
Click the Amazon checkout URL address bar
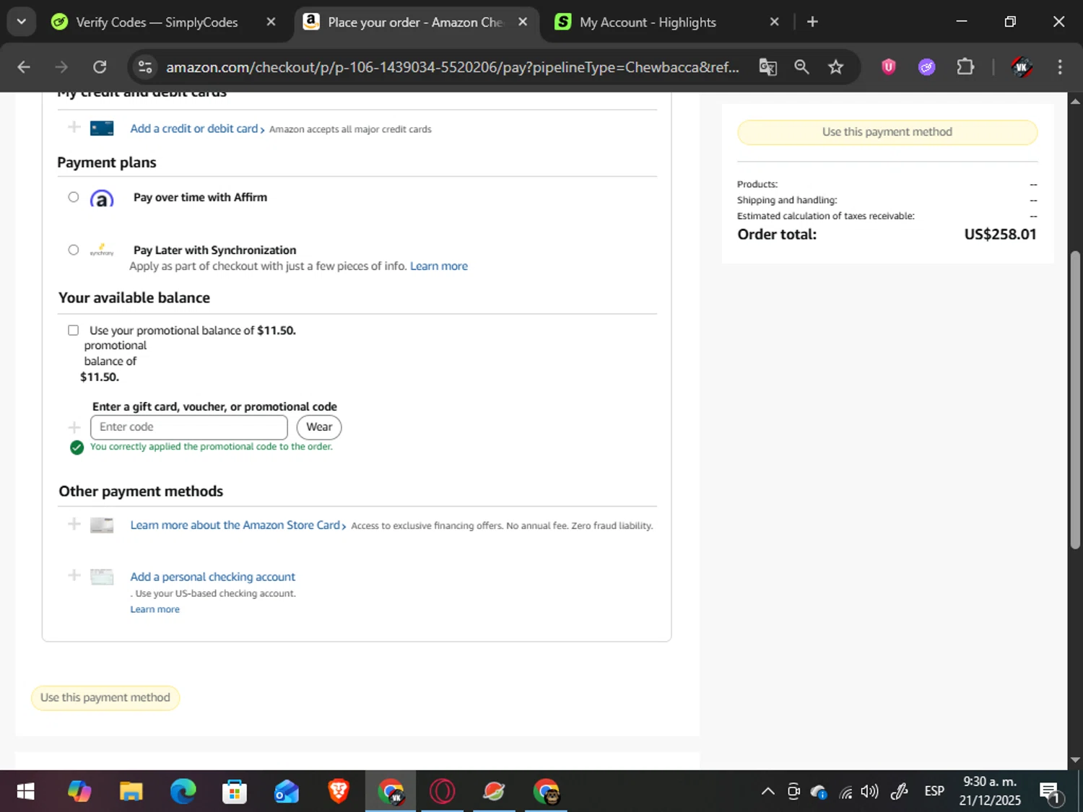[453, 67]
